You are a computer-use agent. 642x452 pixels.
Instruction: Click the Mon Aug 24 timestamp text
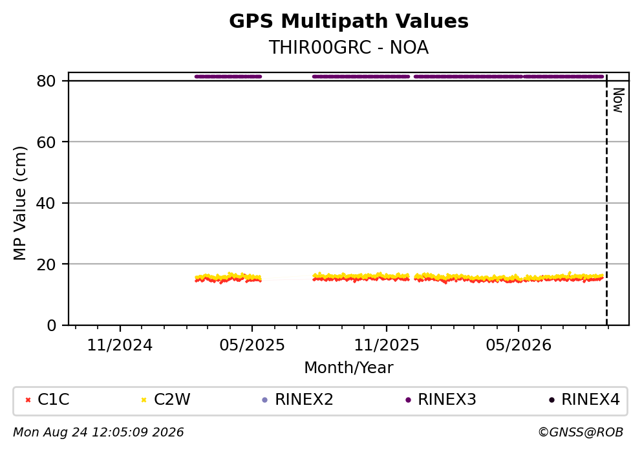pos(98,433)
